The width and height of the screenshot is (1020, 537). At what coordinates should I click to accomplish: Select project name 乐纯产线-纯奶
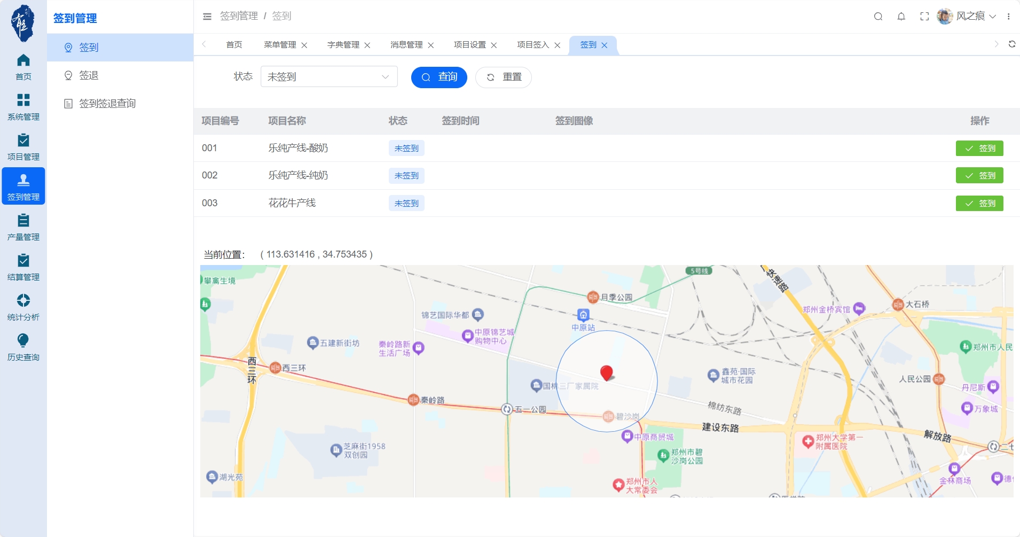click(x=298, y=175)
